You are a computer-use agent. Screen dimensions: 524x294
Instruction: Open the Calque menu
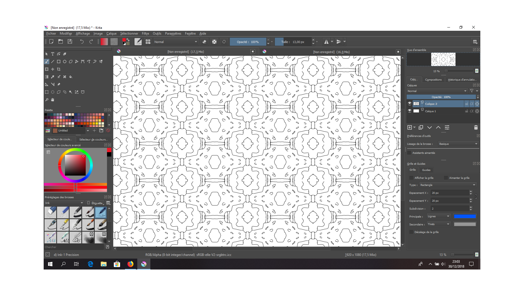tap(111, 33)
